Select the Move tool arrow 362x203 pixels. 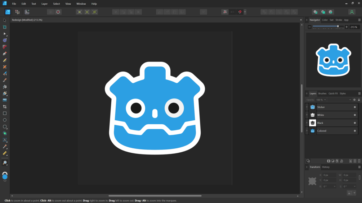click(x=5, y=20)
